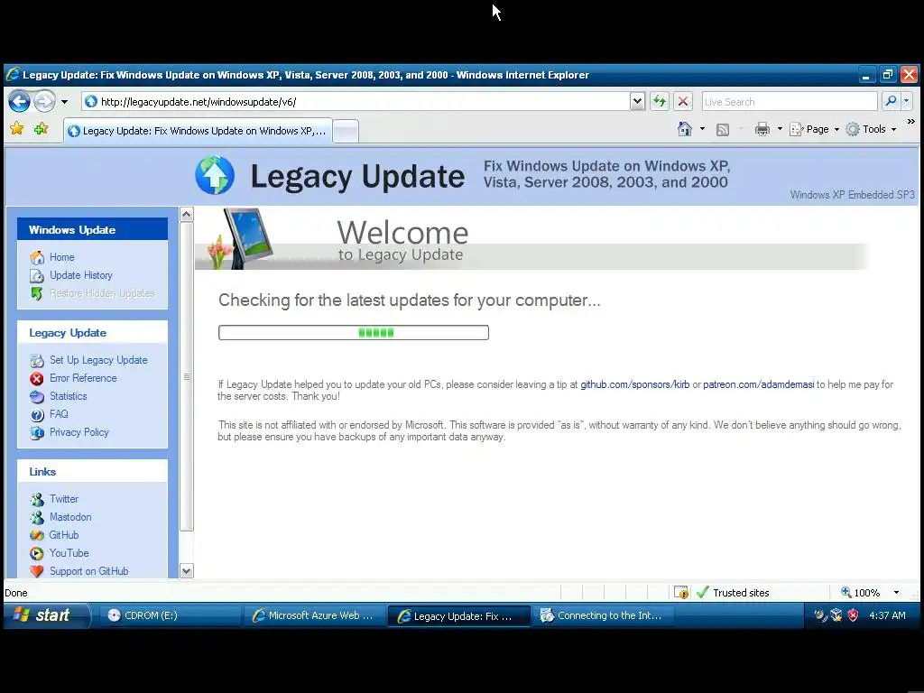
Task: Switch to Connecting to the Internet taskbar window
Action: click(x=603, y=615)
